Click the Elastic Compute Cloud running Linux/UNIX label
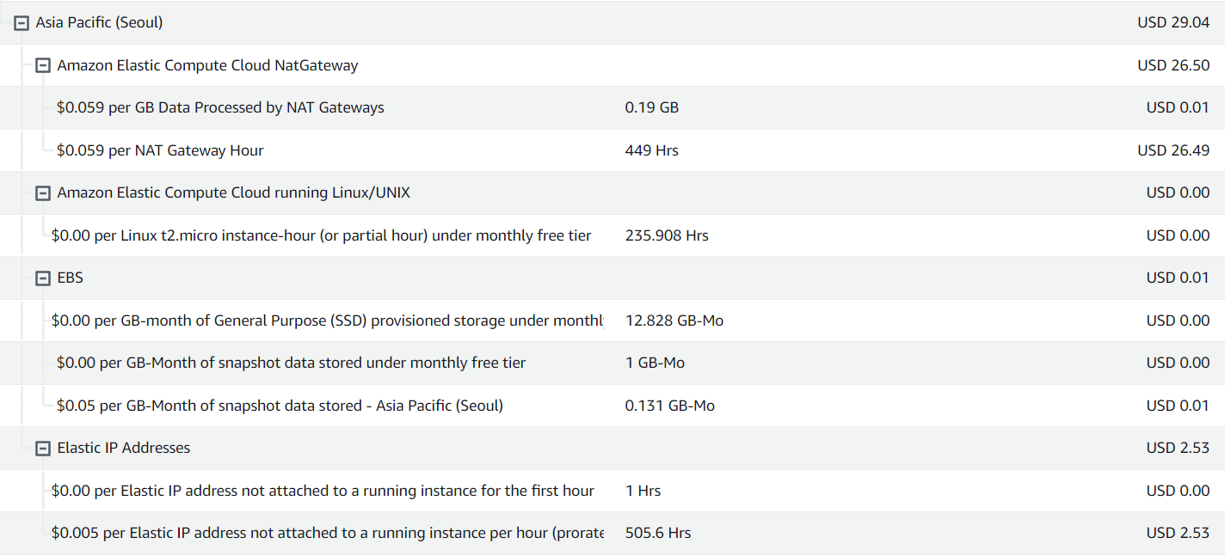This screenshot has height=556, width=1225. coord(234,192)
